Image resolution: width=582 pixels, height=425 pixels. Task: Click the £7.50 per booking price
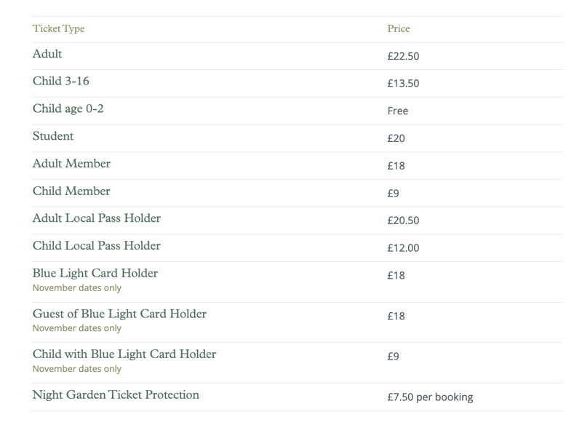(x=430, y=397)
